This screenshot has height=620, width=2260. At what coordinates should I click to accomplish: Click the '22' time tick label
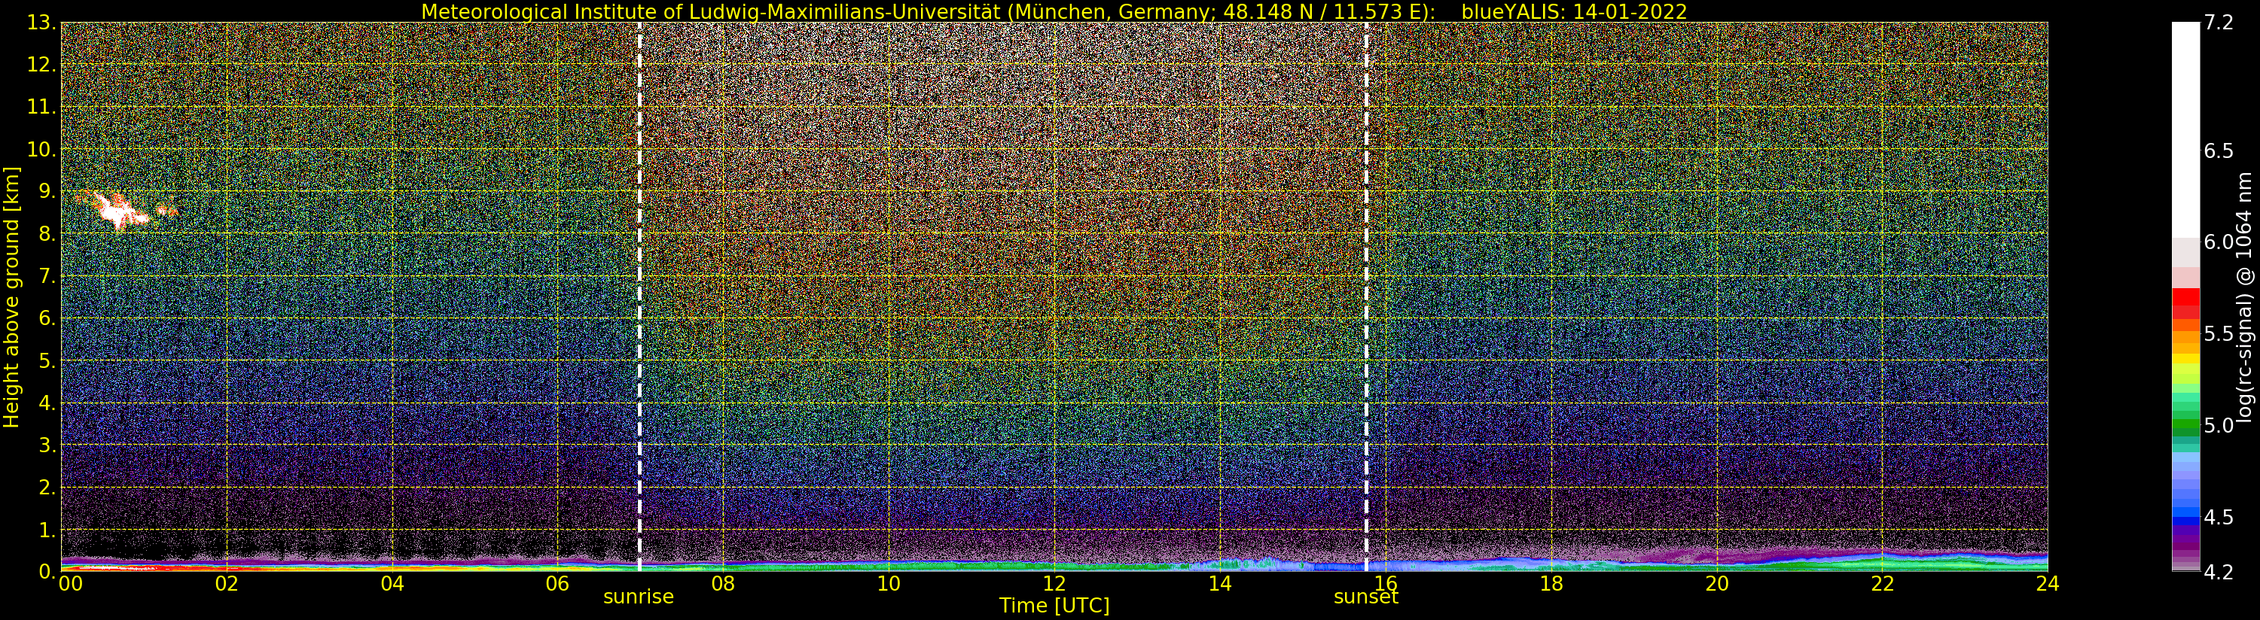[1882, 583]
